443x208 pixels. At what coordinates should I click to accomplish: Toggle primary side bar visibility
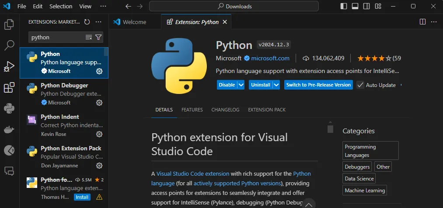[344, 6]
